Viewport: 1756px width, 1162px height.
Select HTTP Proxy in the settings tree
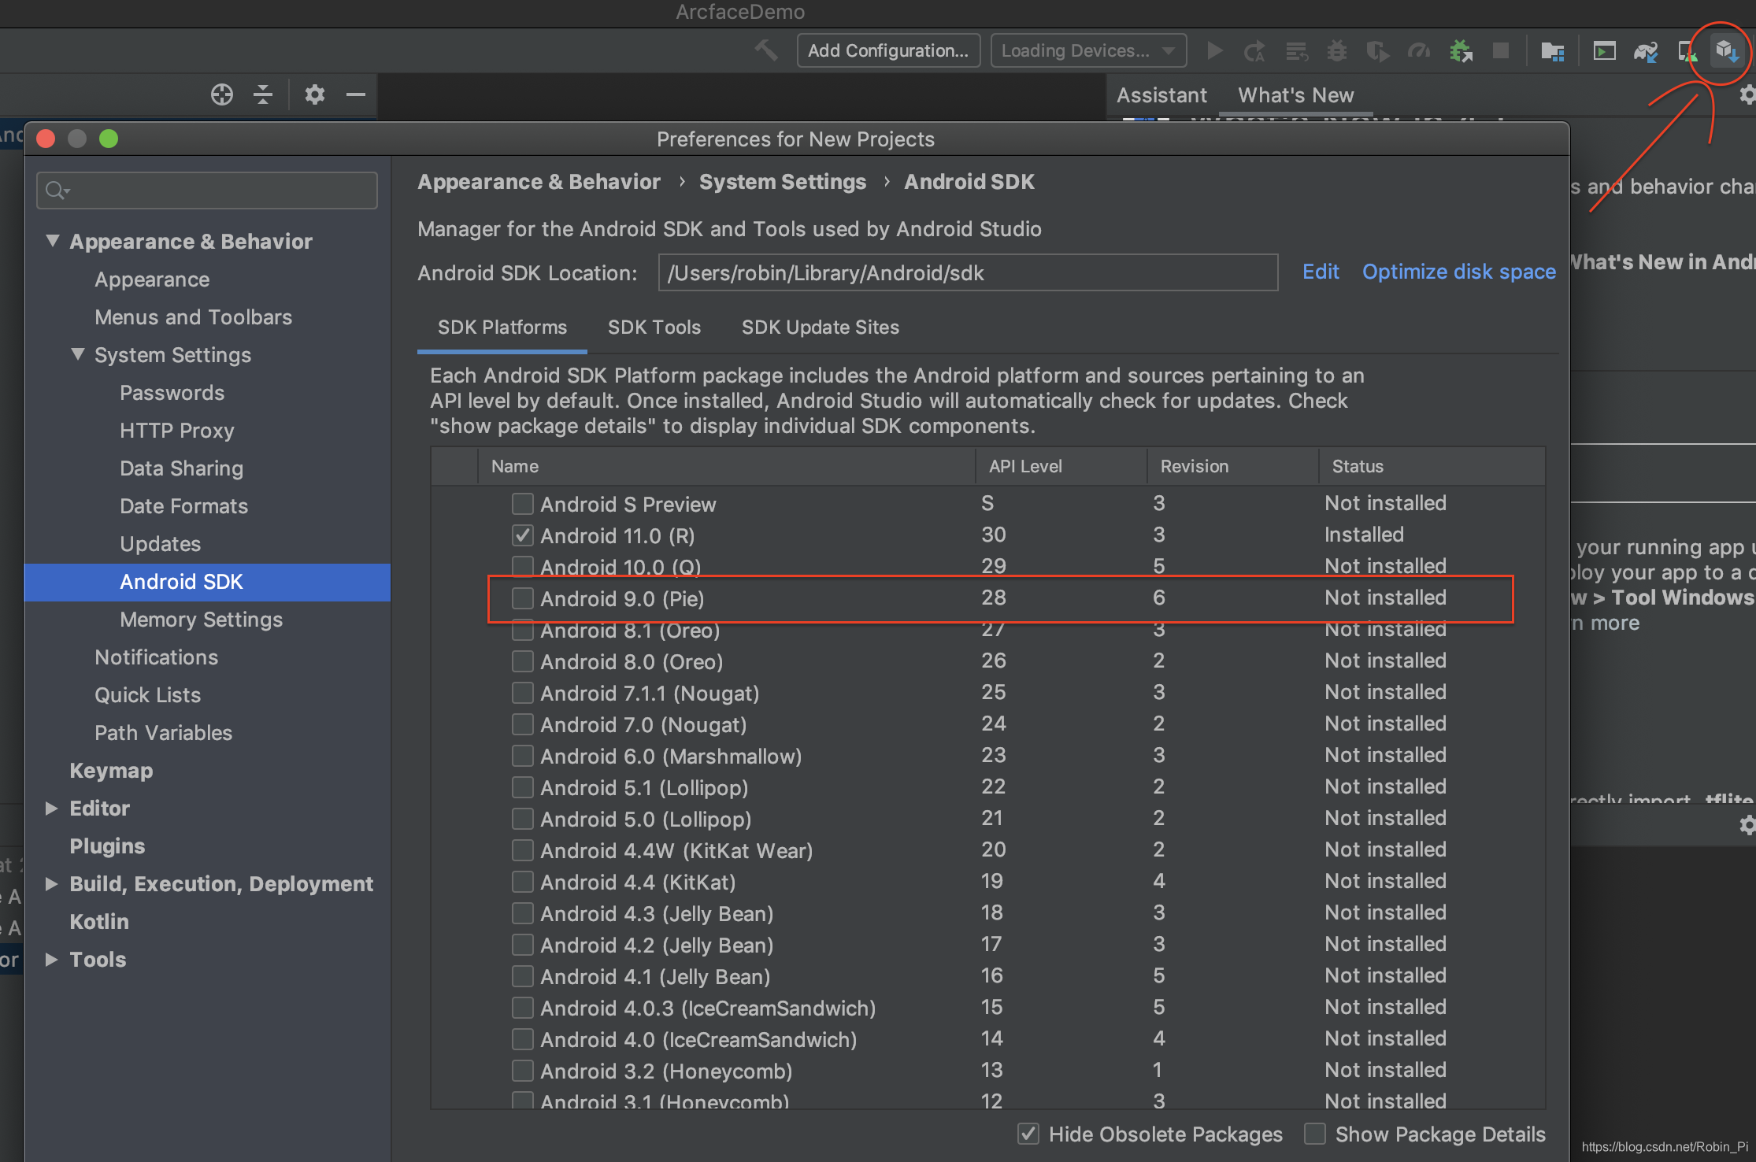pyautogui.click(x=177, y=431)
